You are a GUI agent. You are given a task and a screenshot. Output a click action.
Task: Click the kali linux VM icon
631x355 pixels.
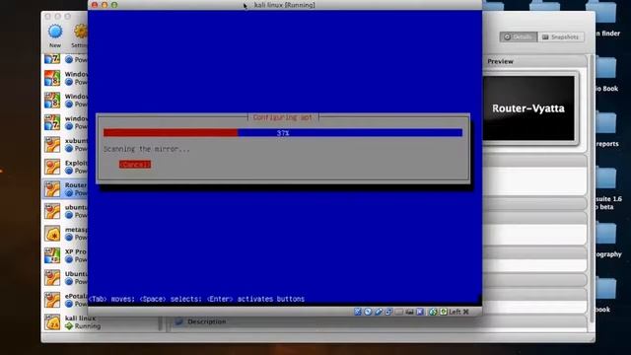click(52, 322)
